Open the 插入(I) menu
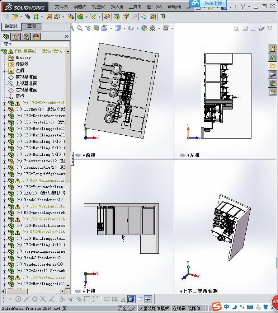 pyautogui.click(x=117, y=7)
